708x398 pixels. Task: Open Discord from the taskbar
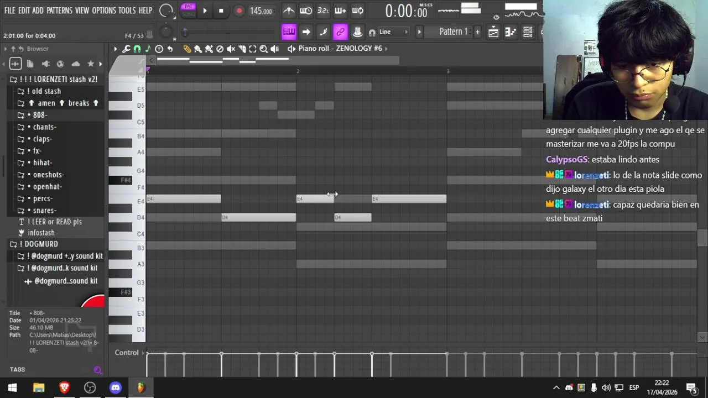116,387
